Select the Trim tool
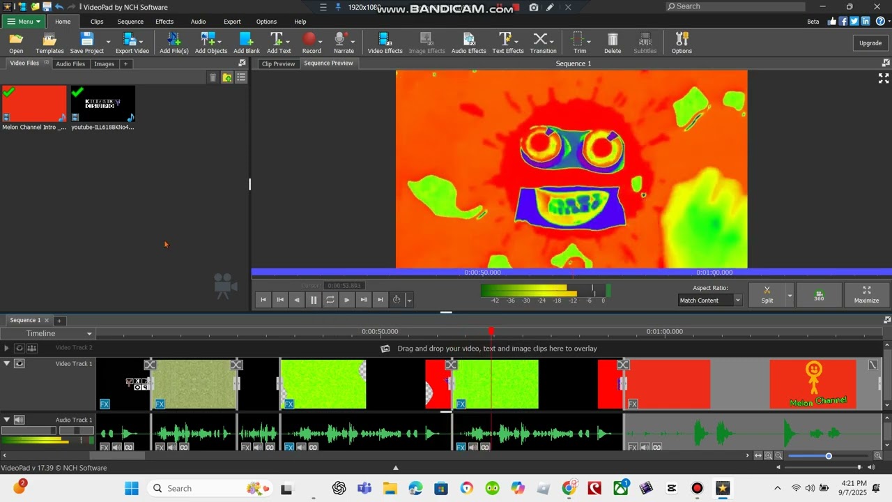 point(579,43)
